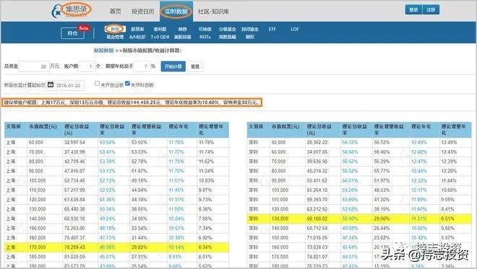This screenshot has width=477, height=269.
Task: Open the A/H比价 submenu item
Action: click(x=137, y=37)
